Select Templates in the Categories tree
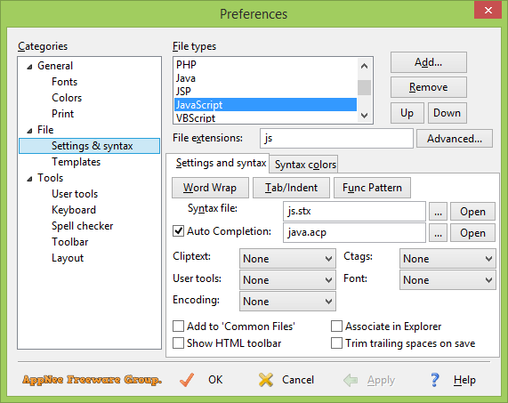 (x=77, y=162)
